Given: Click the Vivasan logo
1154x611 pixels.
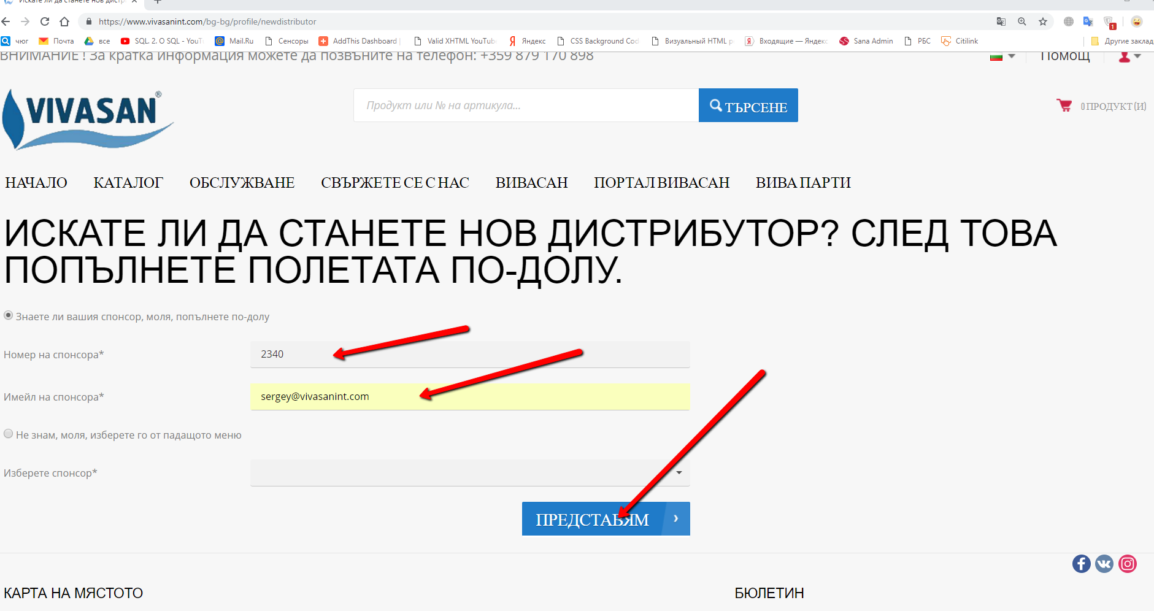Looking at the screenshot, I should point(88,120).
